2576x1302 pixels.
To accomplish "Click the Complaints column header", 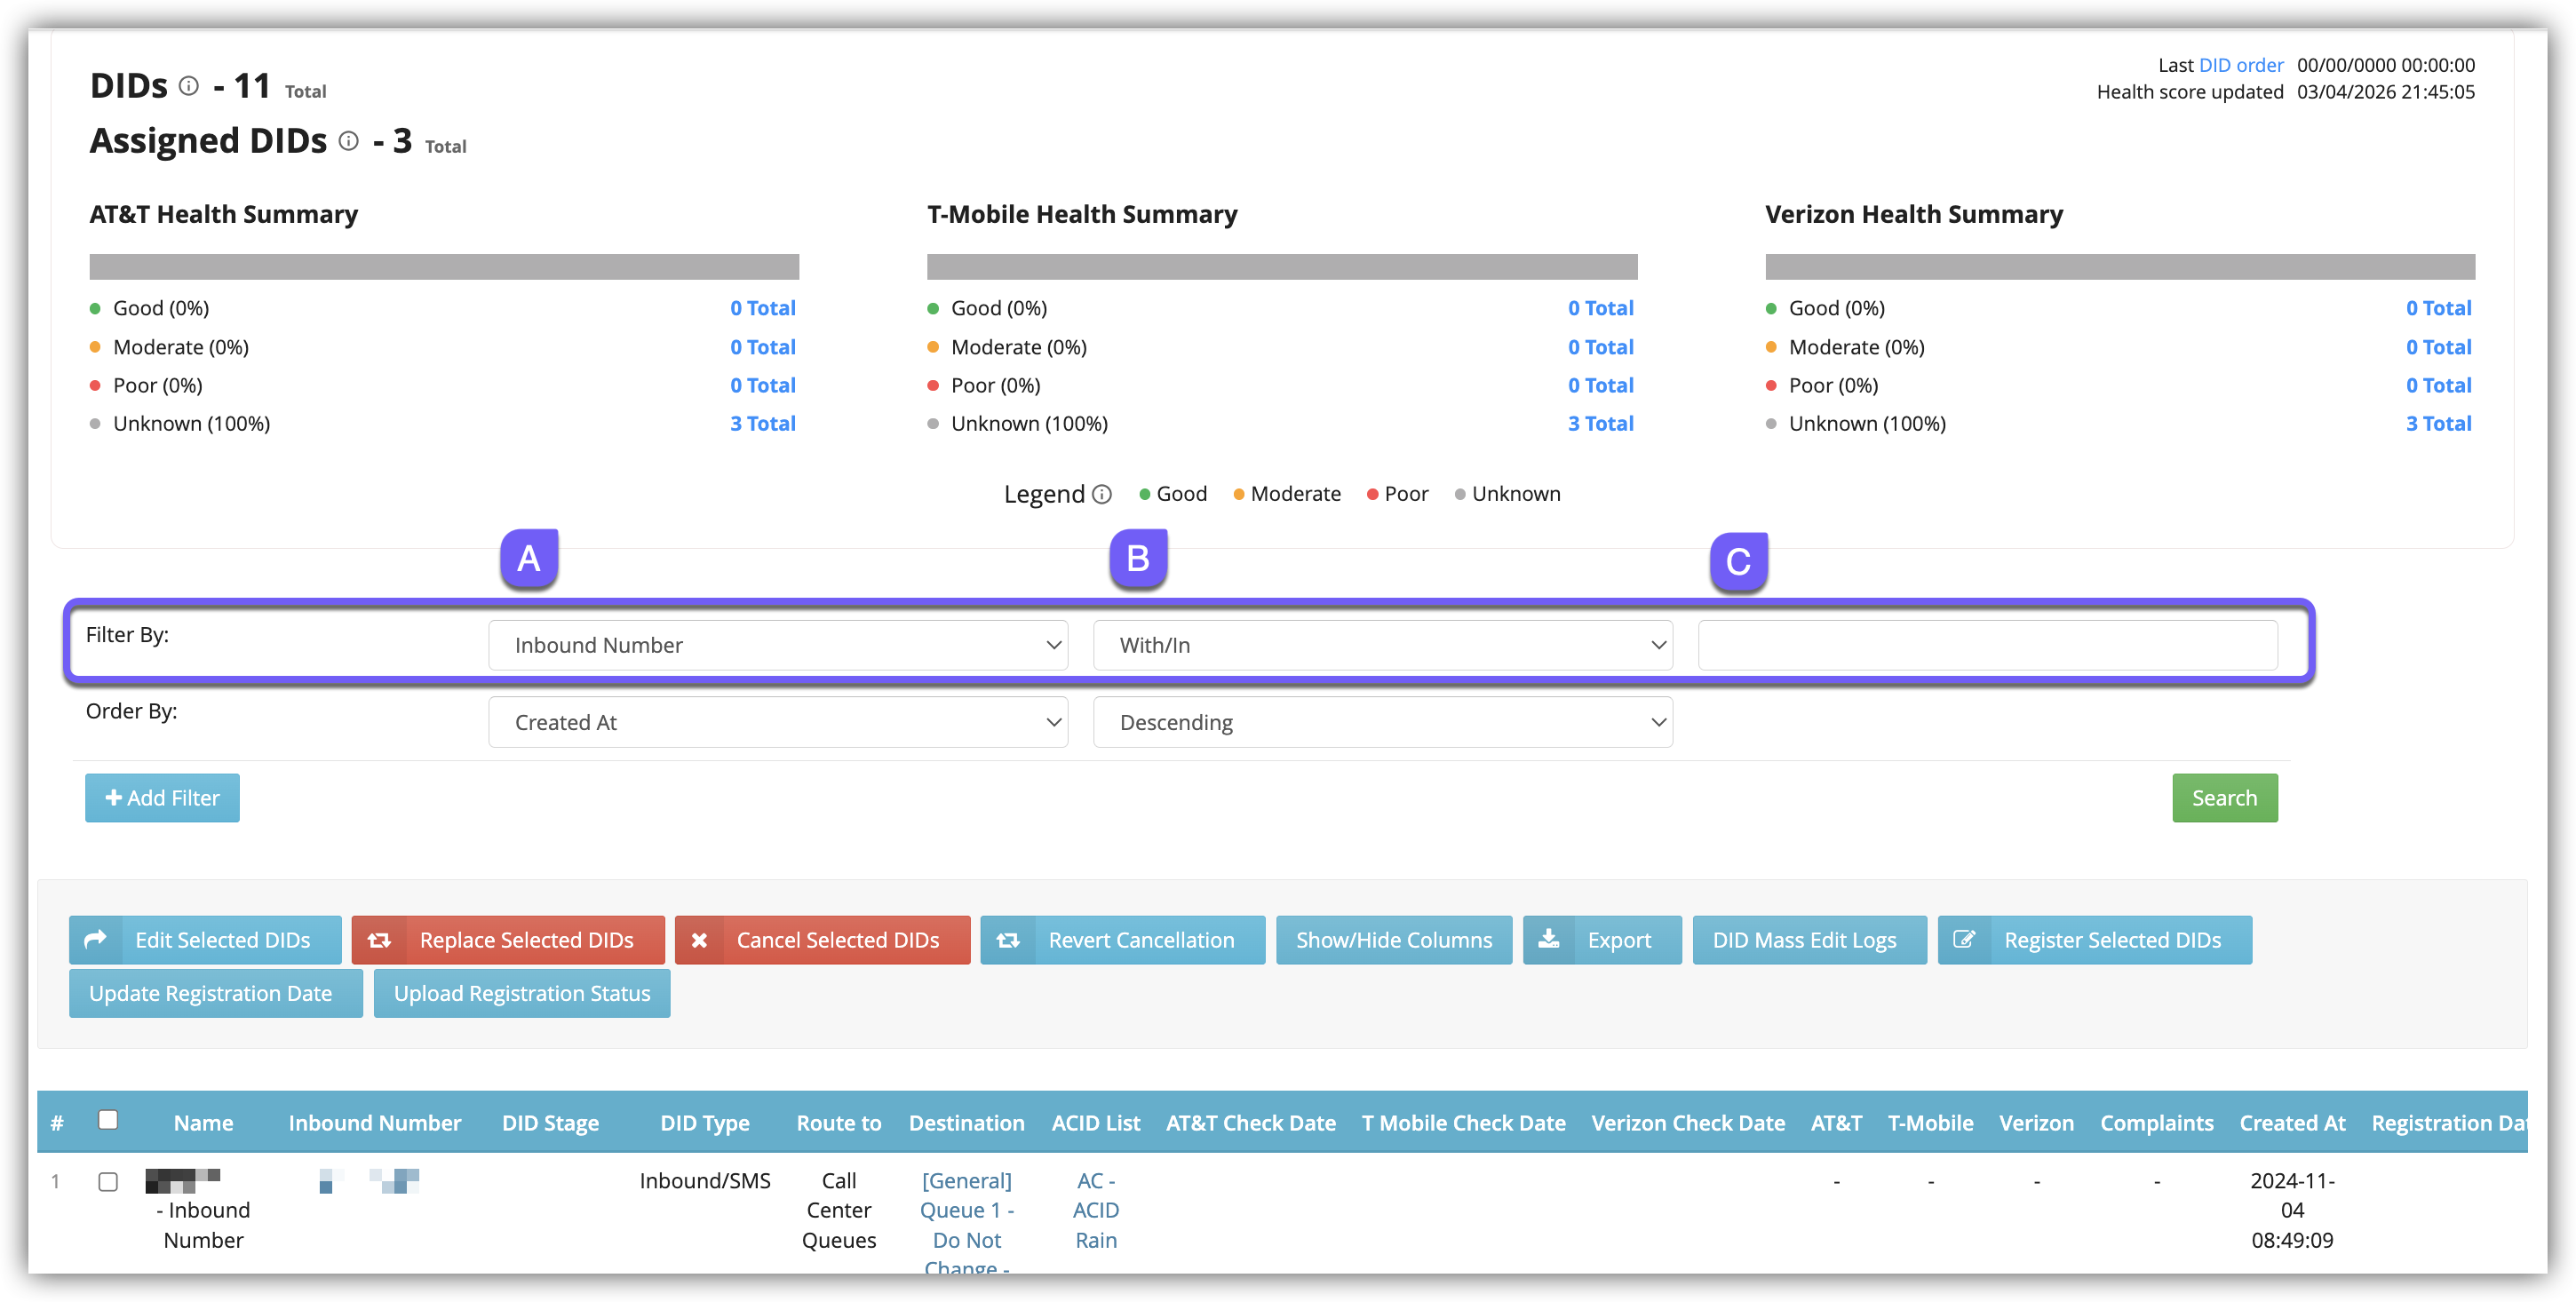I will coord(2156,1123).
